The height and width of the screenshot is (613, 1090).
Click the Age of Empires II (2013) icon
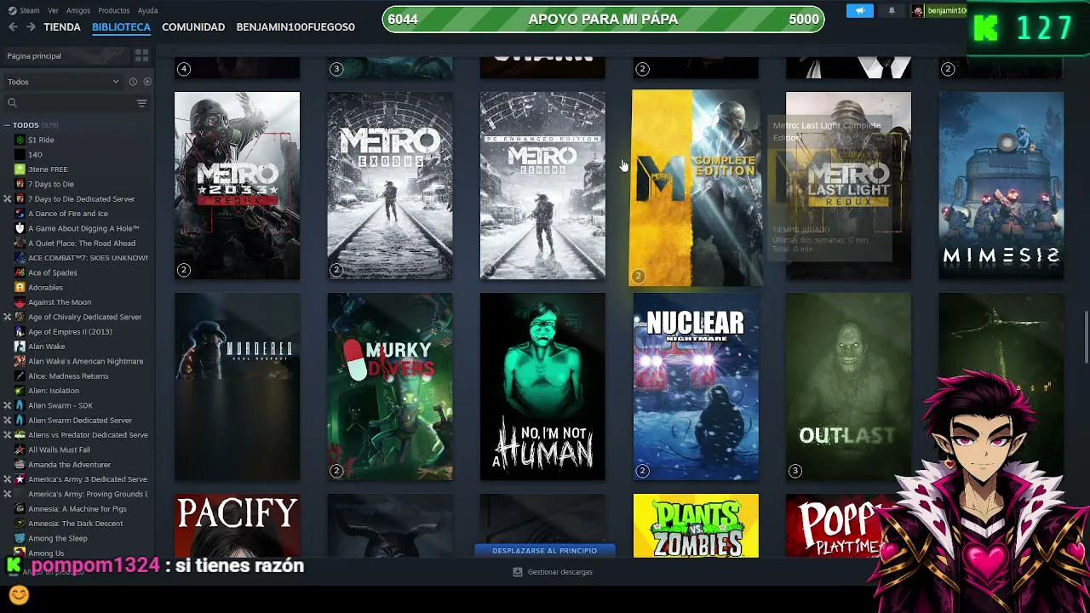tap(20, 332)
